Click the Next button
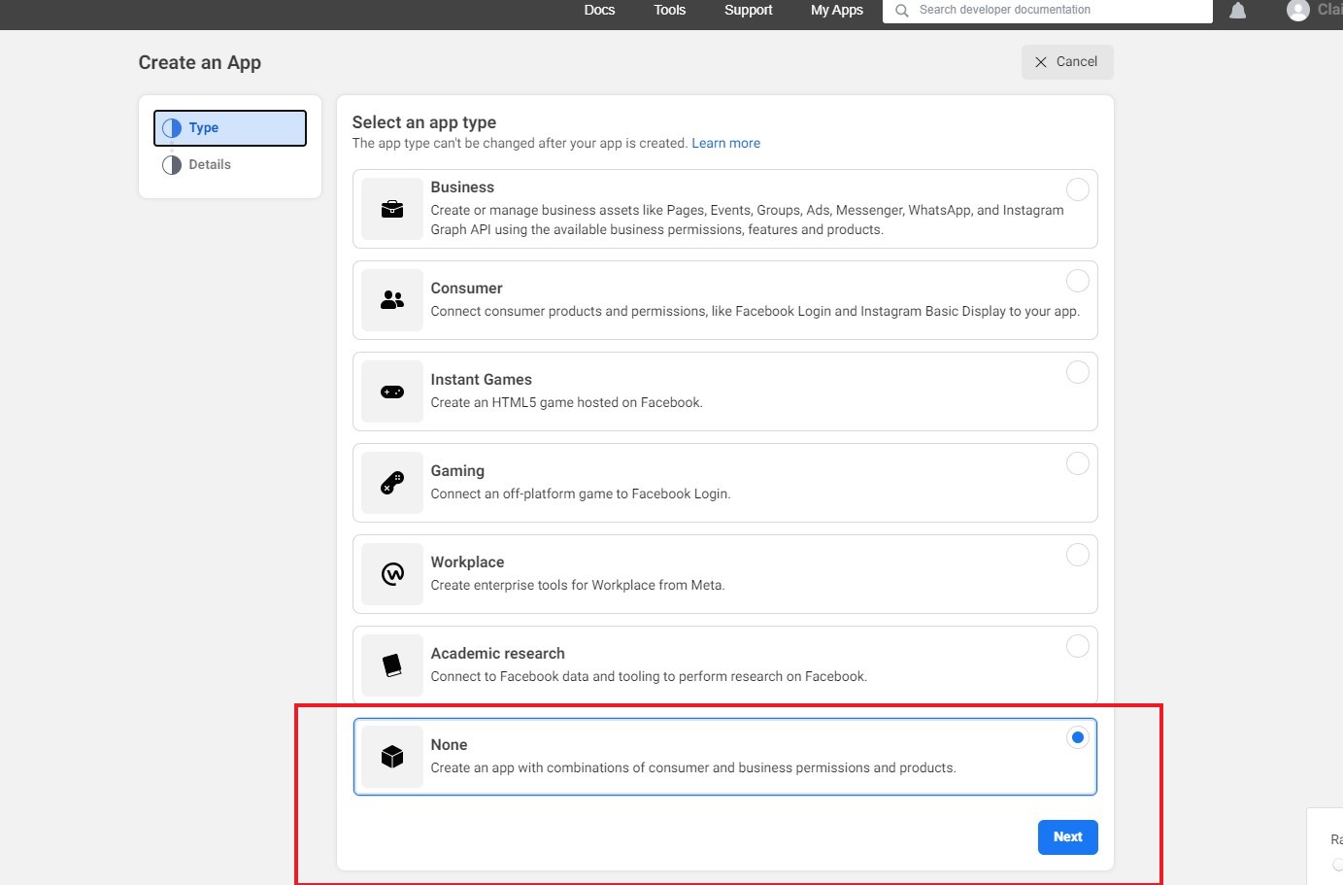The image size is (1343, 885). click(1068, 837)
